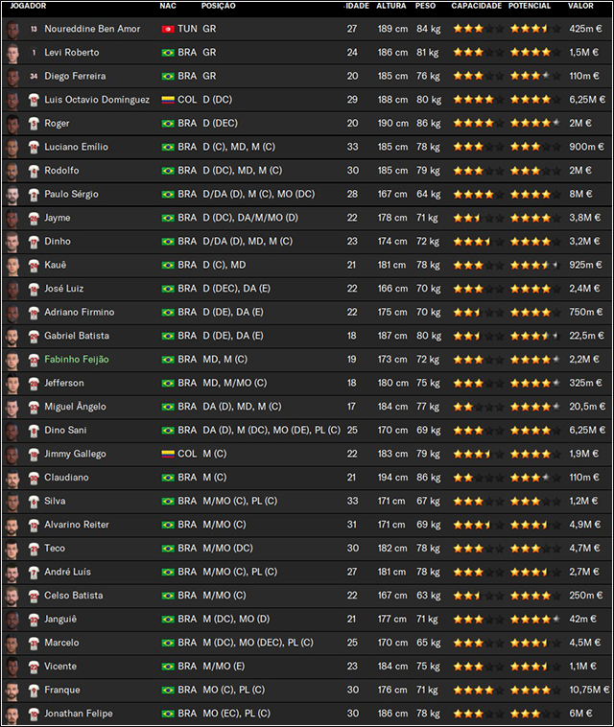Select Jonathan Felipe's position MO (EC), PL (C)

pos(237,714)
